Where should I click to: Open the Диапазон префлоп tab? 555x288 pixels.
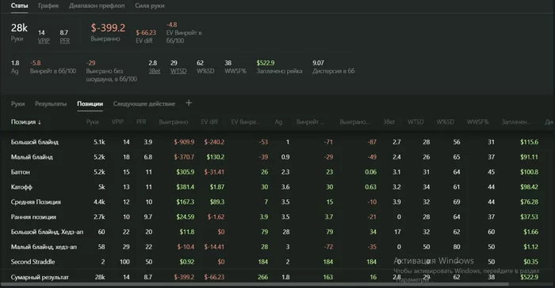(x=97, y=6)
